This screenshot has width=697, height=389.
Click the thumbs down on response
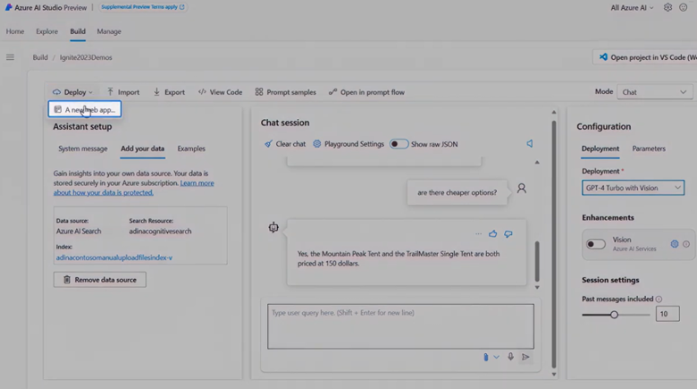point(508,233)
